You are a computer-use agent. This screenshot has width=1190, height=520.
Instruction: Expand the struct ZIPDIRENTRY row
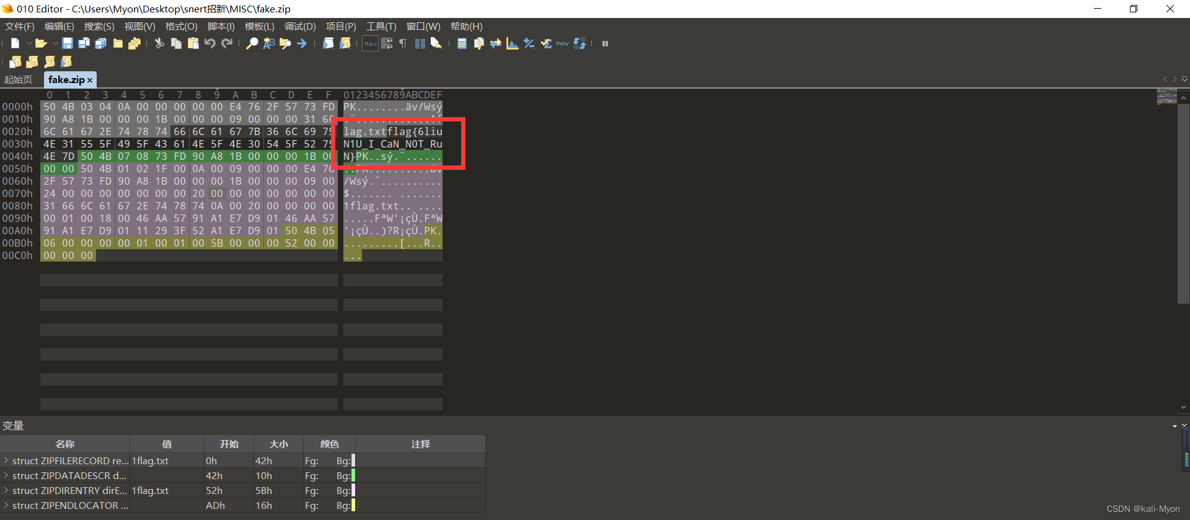[x=6, y=490]
